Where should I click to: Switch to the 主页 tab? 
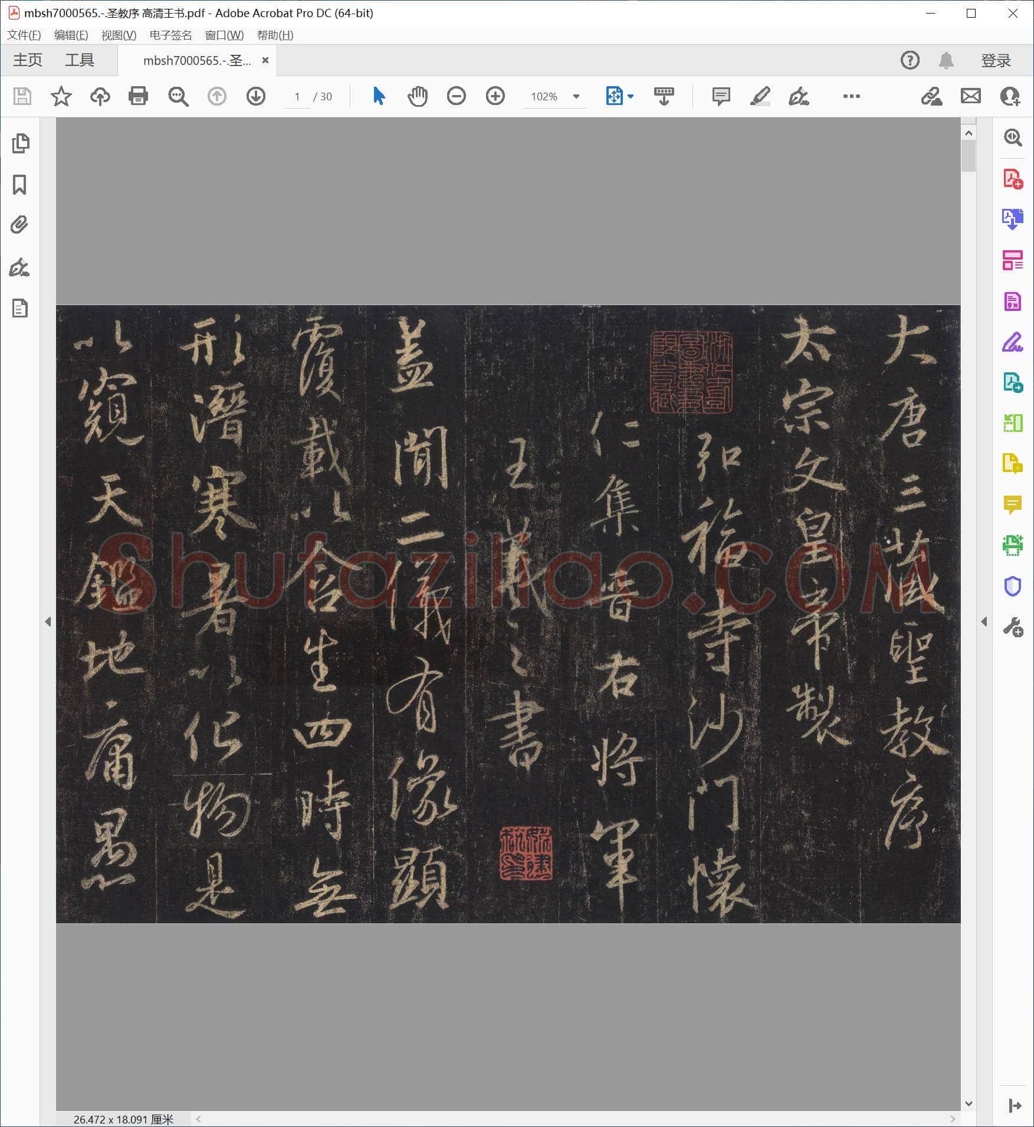28,60
